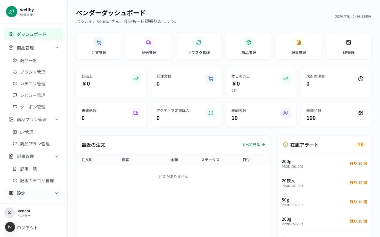Viewport: 380px width, 237px height.
Task: Select ダッシュボード in the sidebar
Action: pyautogui.click(x=34, y=34)
